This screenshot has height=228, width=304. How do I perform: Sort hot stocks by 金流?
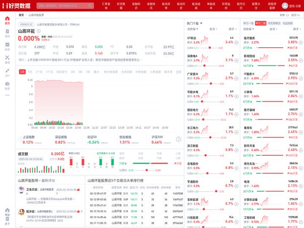213,29
